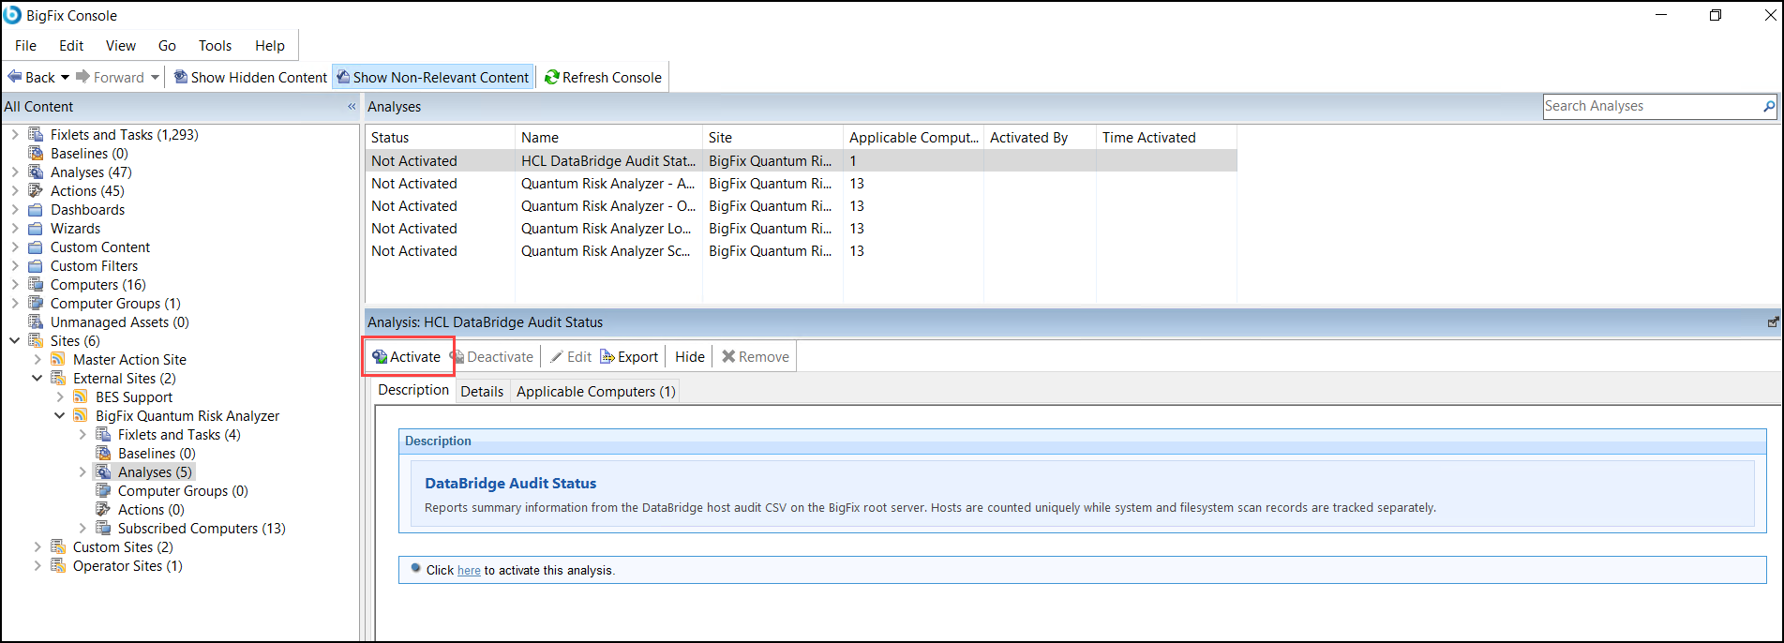Click the Edit pencil button

pos(571,356)
